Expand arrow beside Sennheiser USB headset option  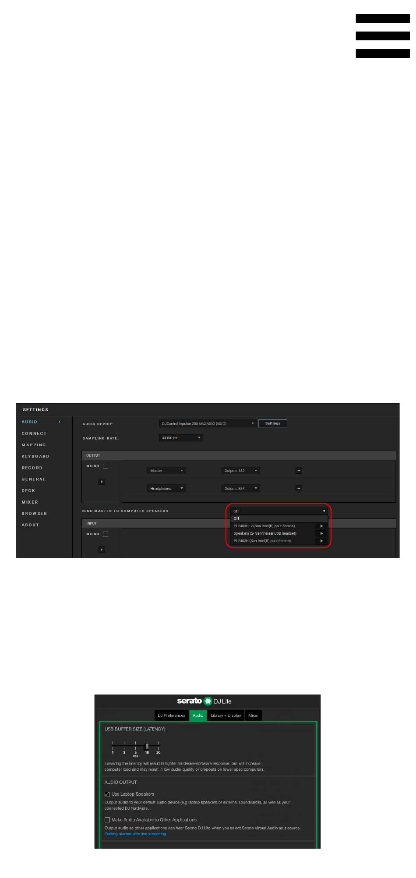coord(321,533)
